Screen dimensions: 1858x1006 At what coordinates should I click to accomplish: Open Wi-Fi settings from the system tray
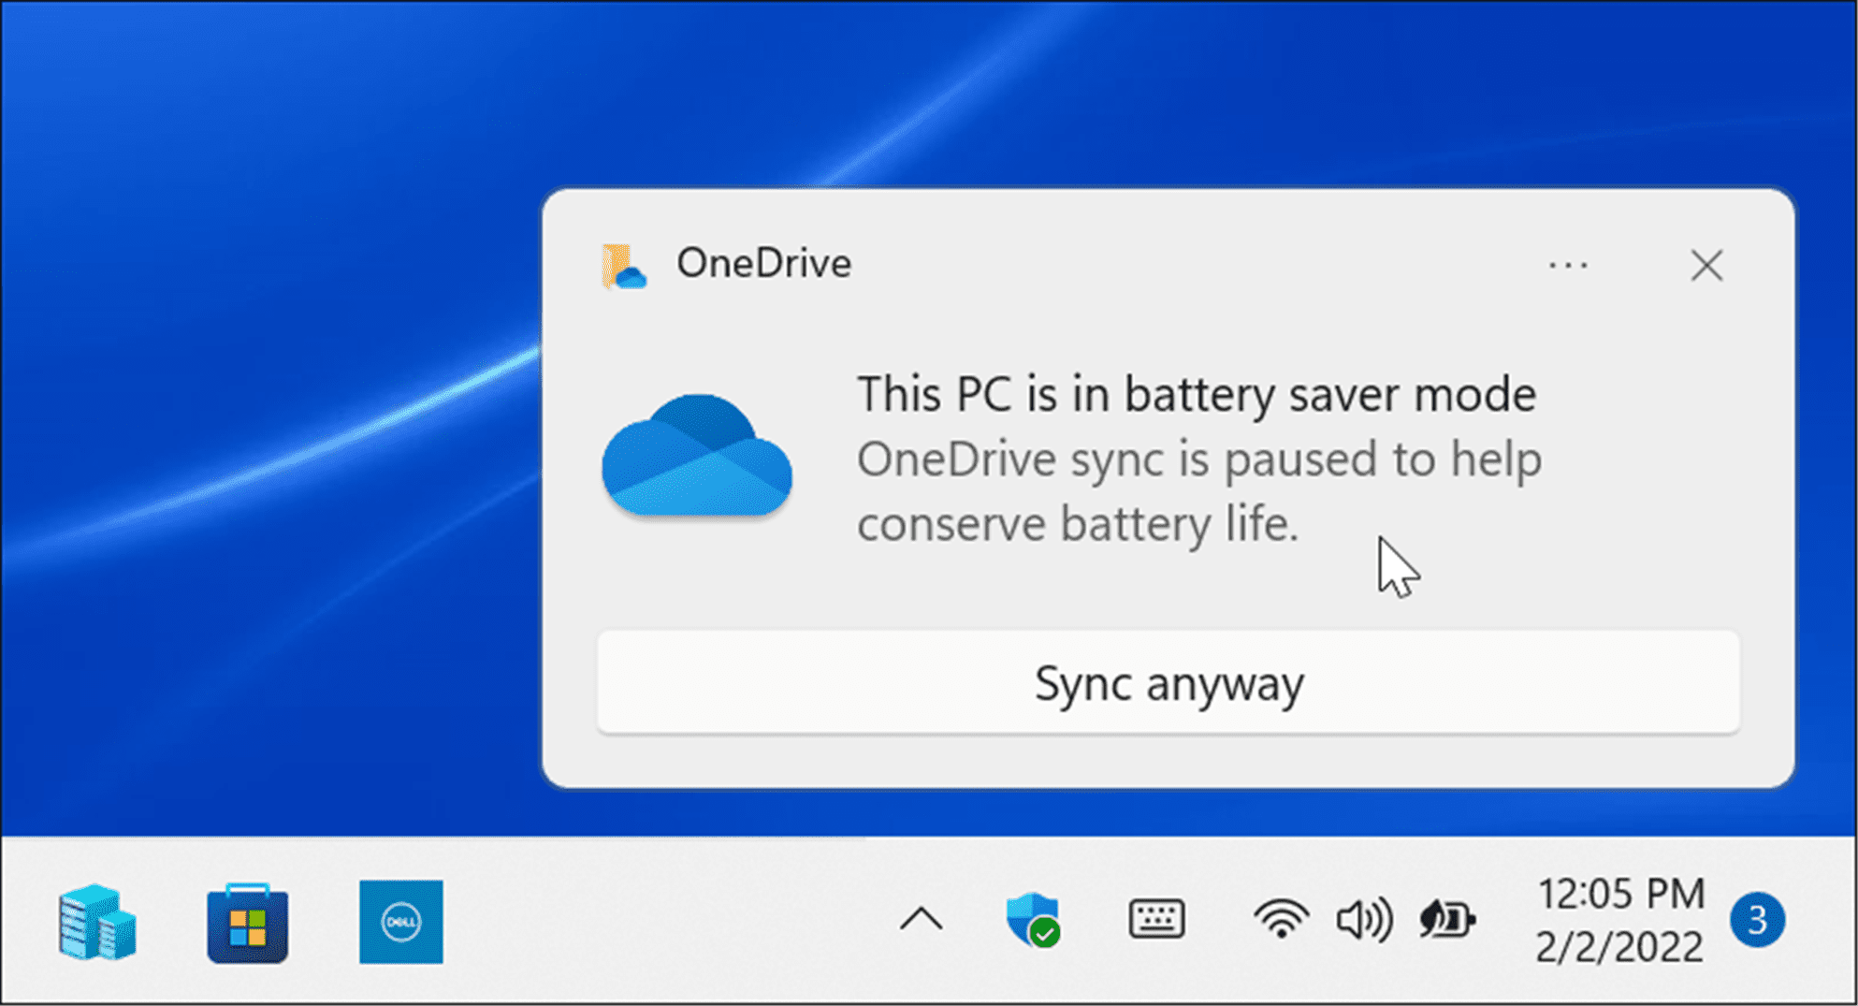(1281, 920)
